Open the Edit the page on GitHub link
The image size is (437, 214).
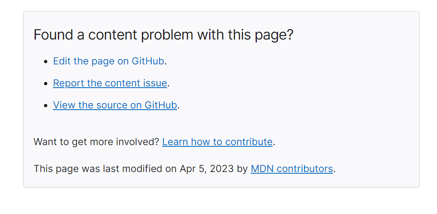108,61
